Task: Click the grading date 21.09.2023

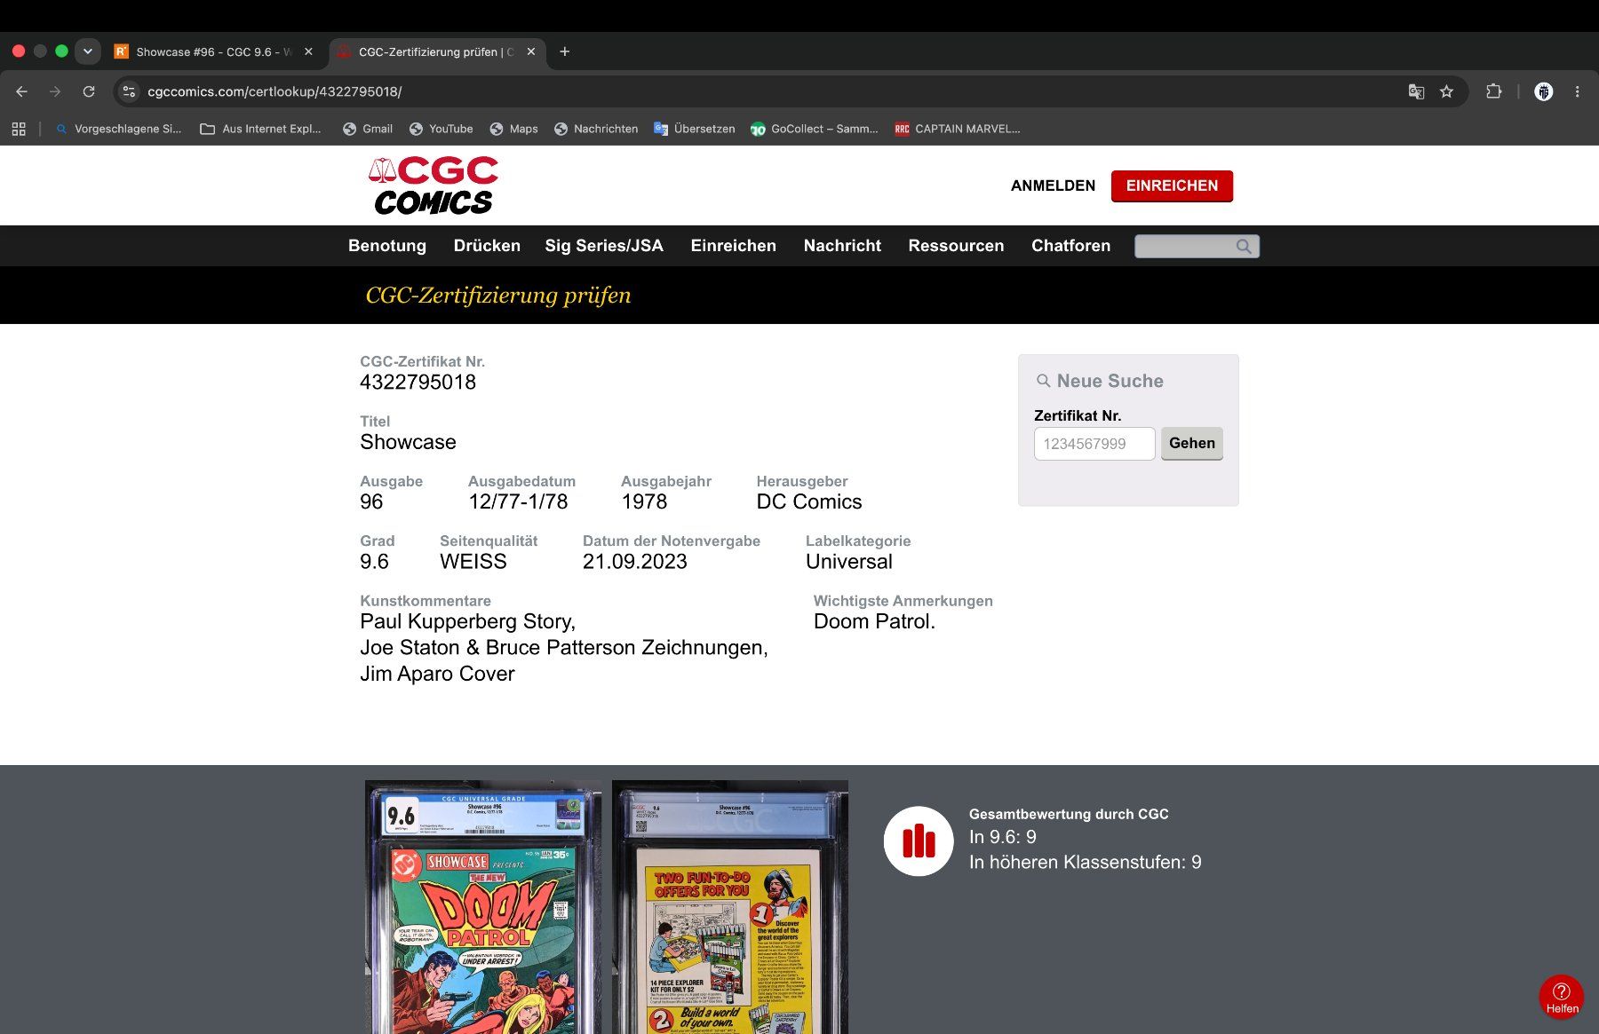Action: point(635,562)
